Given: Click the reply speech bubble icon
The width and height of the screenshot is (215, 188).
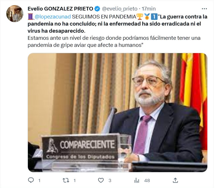Looking at the screenshot, I should click(31, 180).
